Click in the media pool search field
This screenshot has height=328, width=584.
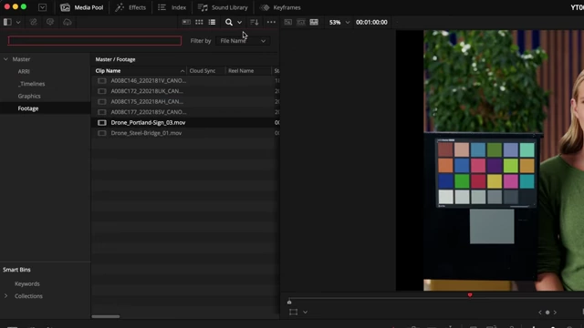[95, 40]
